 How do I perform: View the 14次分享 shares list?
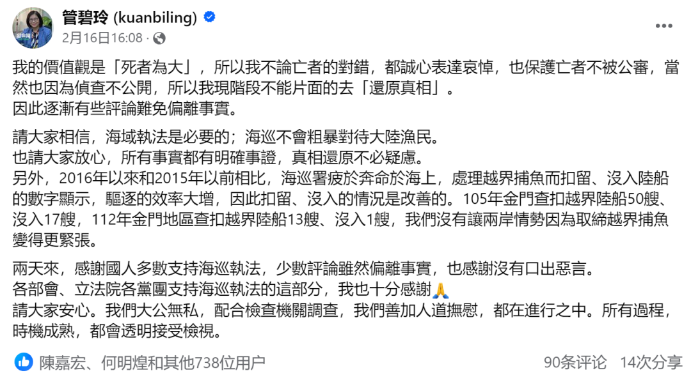[651, 363]
